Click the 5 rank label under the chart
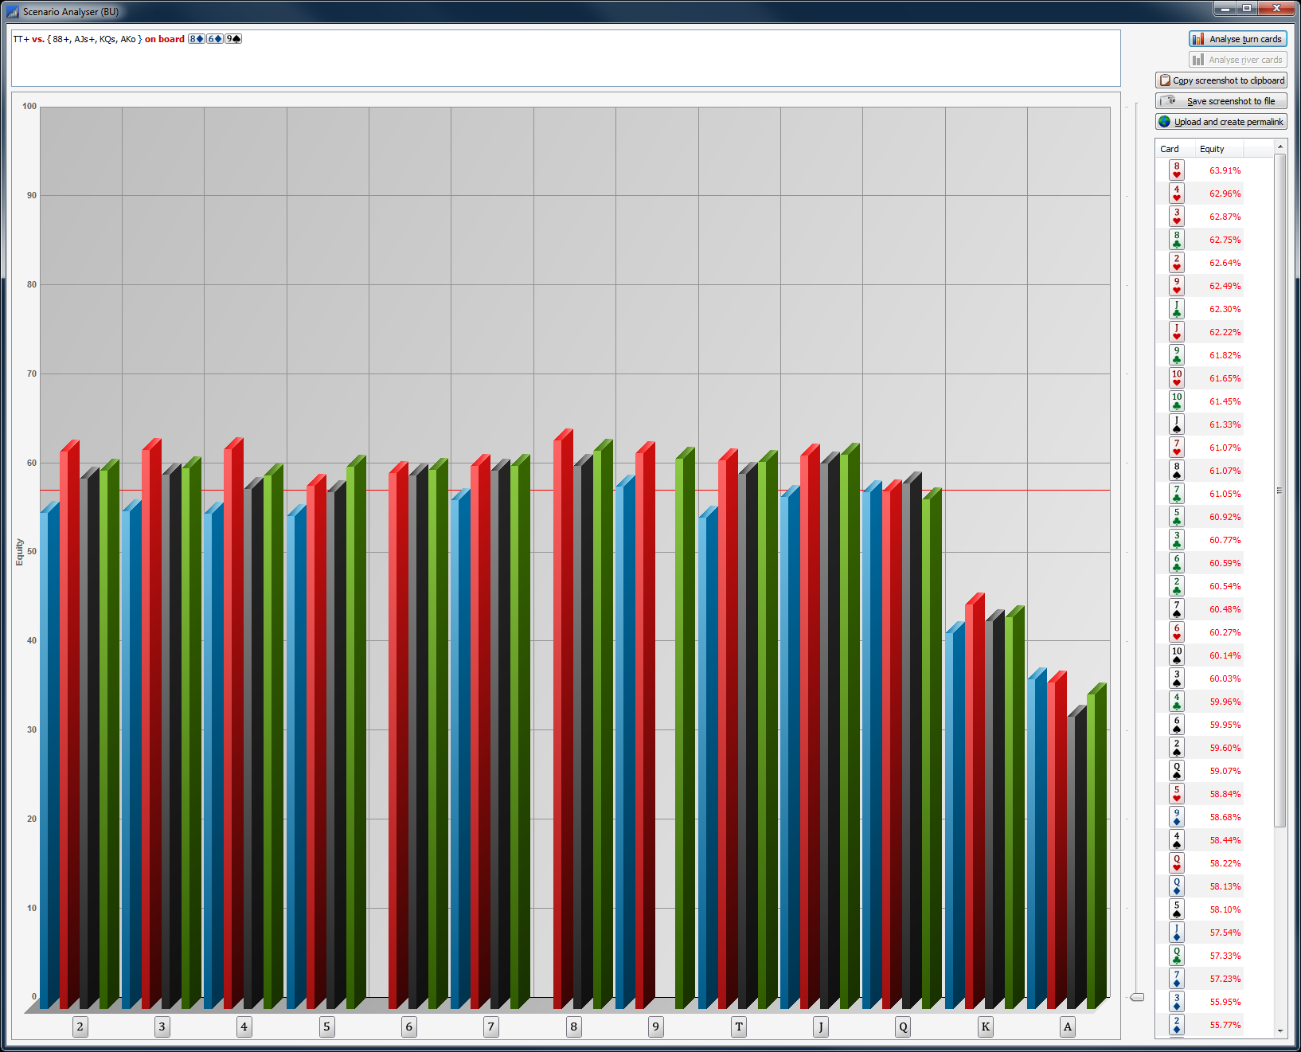This screenshot has height=1052, width=1301. click(x=326, y=1027)
